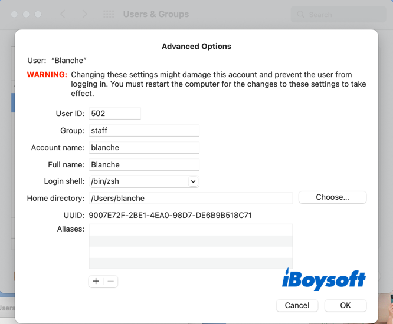Click the Full name field with Blanche
Screen dimensions: 393x324
[143, 164]
